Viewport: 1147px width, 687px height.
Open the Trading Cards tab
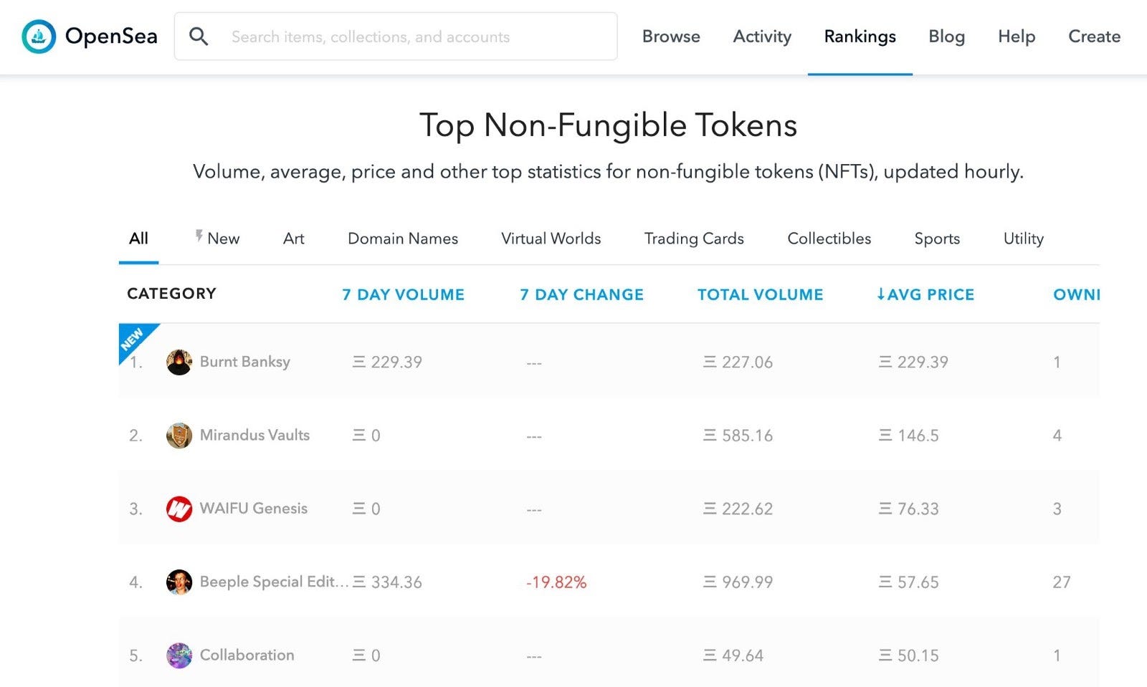[x=693, y=239]
